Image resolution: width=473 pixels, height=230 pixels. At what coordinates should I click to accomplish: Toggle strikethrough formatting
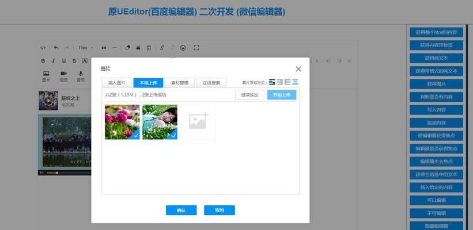point(74,61)
